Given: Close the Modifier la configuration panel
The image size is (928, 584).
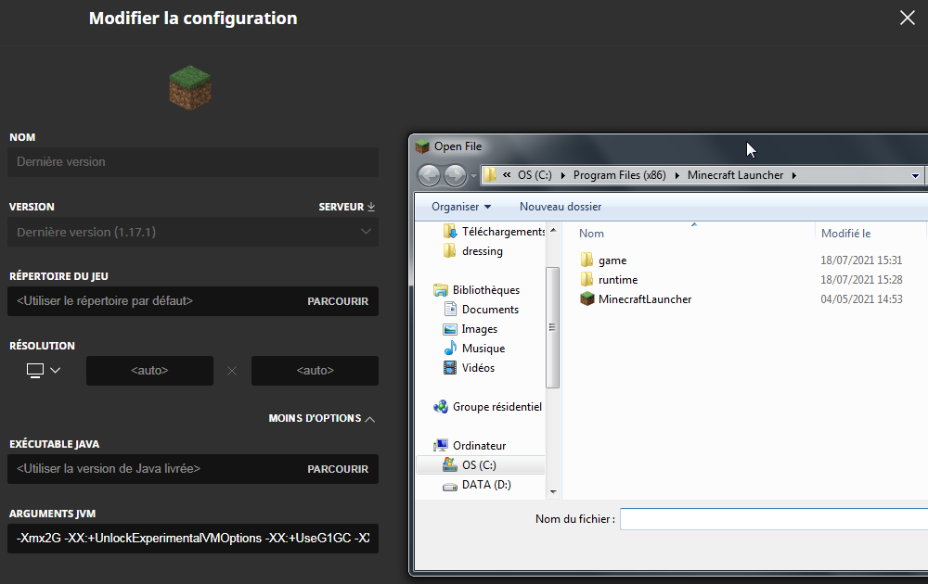Looking at the screenshot, I should [x=908, y=18].
